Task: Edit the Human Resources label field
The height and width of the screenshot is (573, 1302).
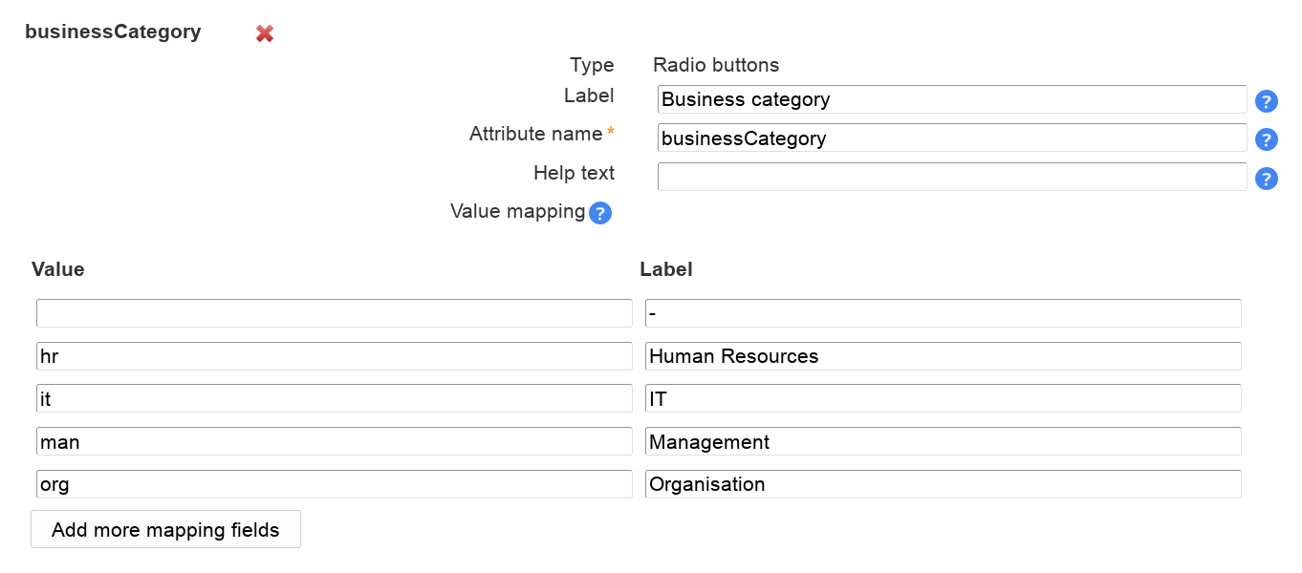Action: coord(943,356)
